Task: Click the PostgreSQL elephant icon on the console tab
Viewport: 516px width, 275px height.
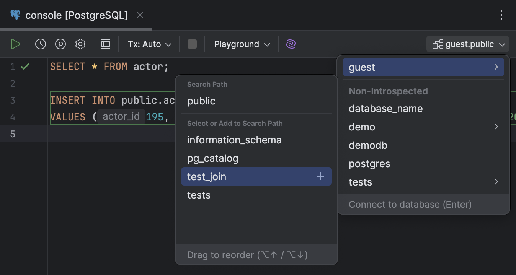Action: coord(15,15)
